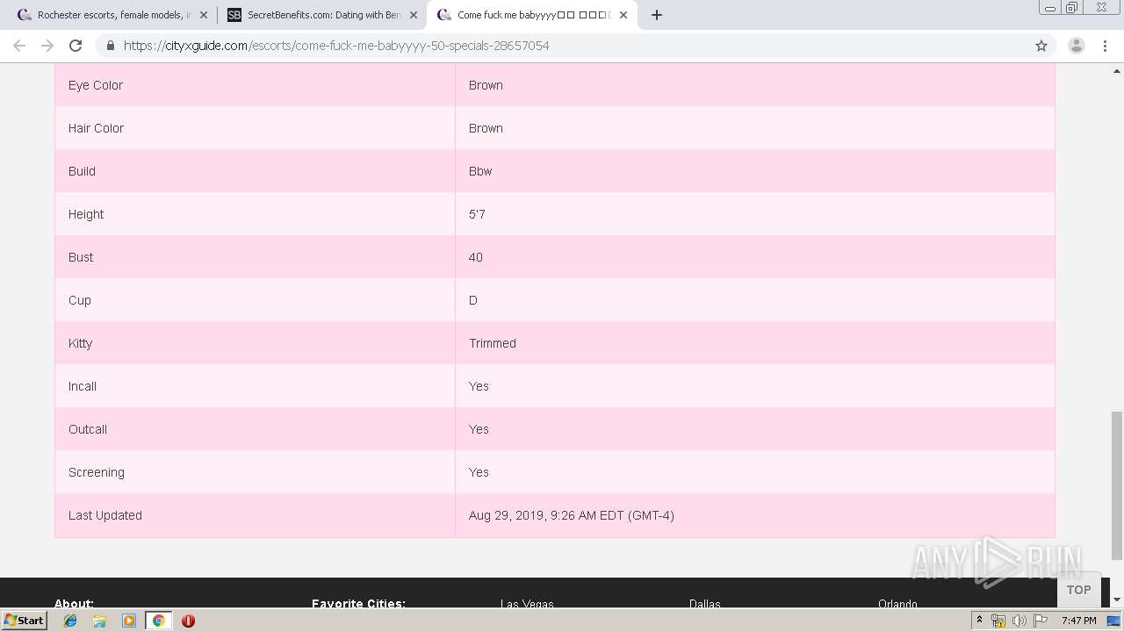Click the browser back arrow
1124x632 pixels.
[x=19, y=46]
